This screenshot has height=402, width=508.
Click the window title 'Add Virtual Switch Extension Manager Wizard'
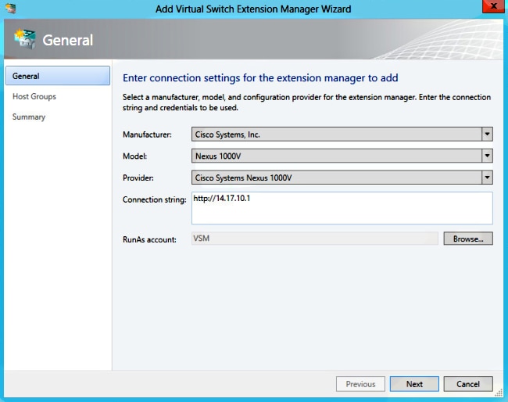point(253,9)
